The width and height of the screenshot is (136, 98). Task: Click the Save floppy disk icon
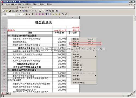[10, 11]
